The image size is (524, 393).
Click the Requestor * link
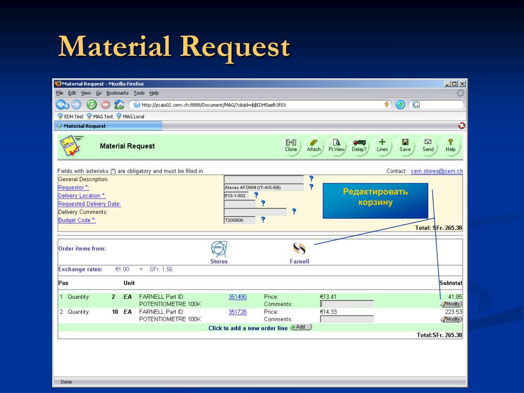[x=74, y=187]
